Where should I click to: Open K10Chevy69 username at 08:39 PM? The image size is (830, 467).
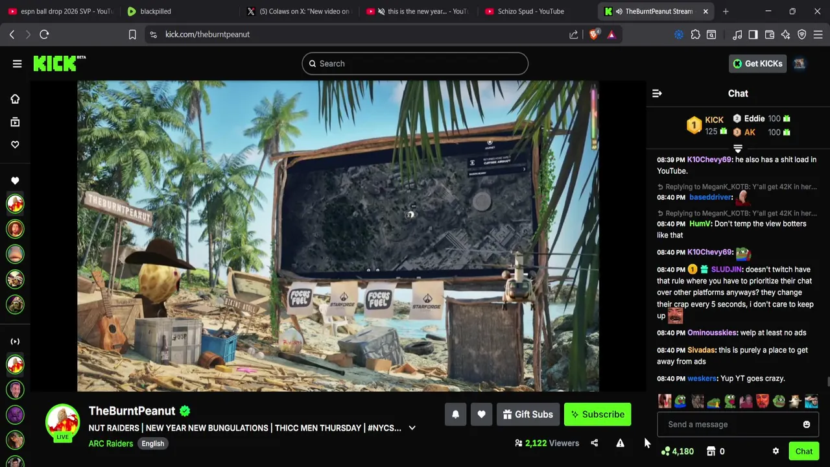point(709,160)
